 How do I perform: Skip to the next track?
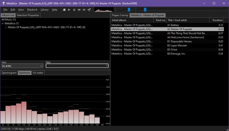point(84,10)
